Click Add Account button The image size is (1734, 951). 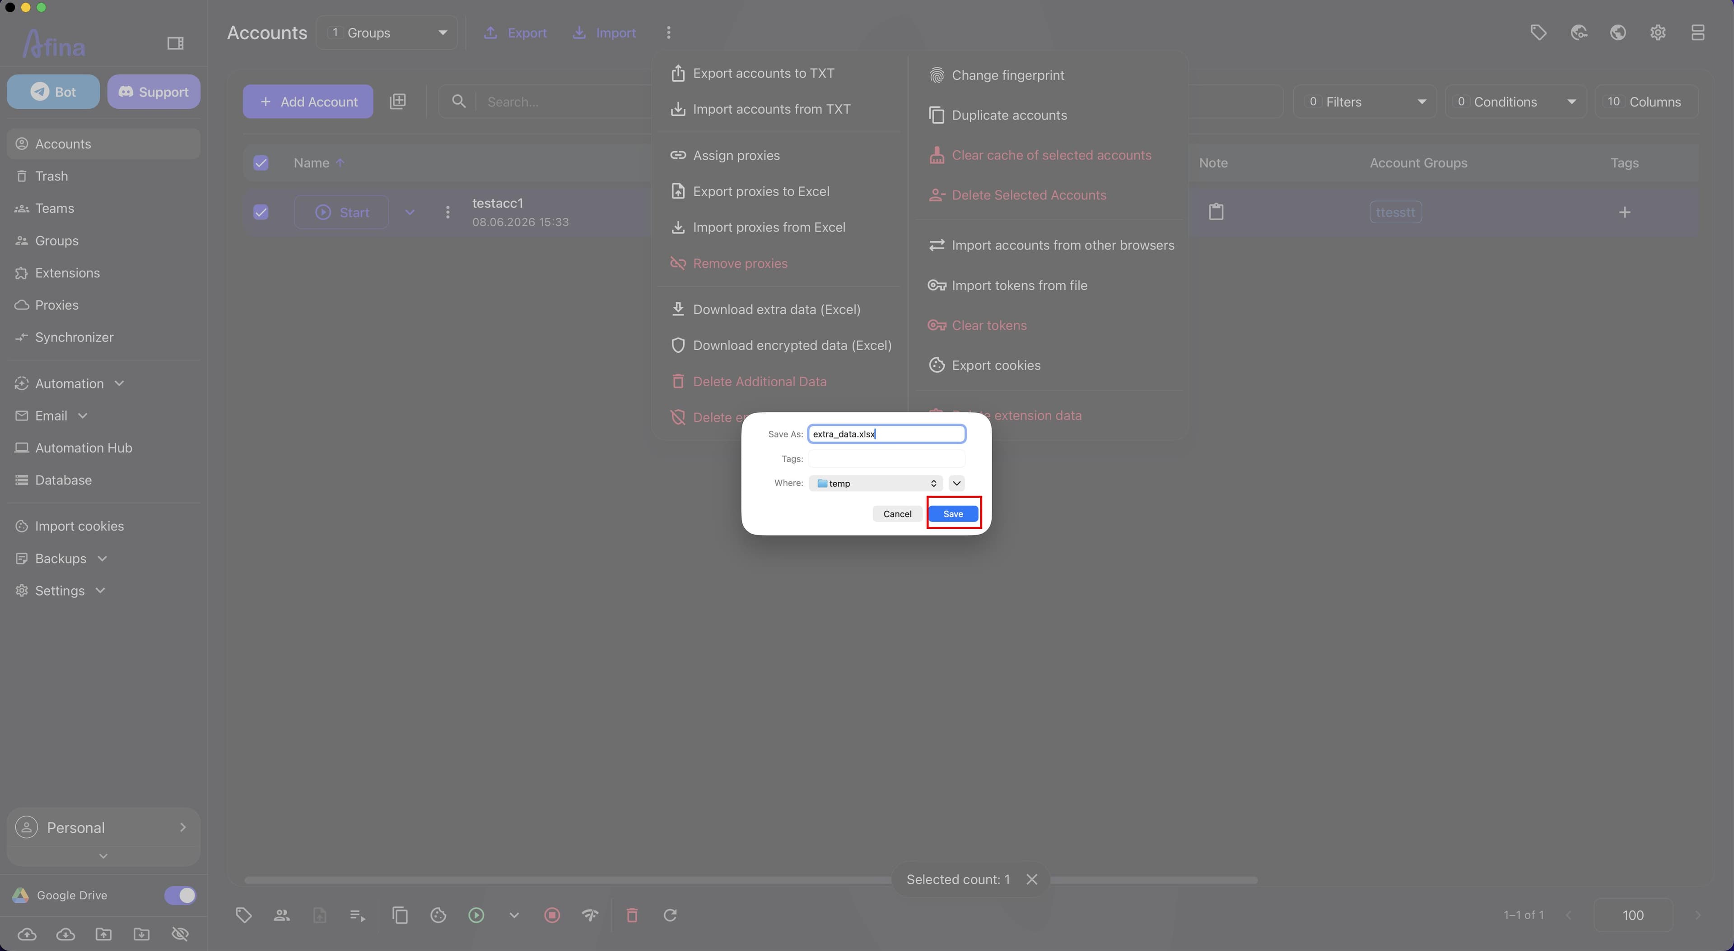click(x=308, y=102)
